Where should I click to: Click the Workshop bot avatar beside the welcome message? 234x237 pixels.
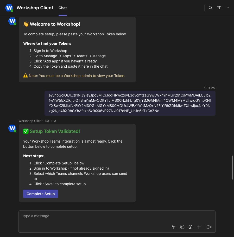tap(12, 21)
